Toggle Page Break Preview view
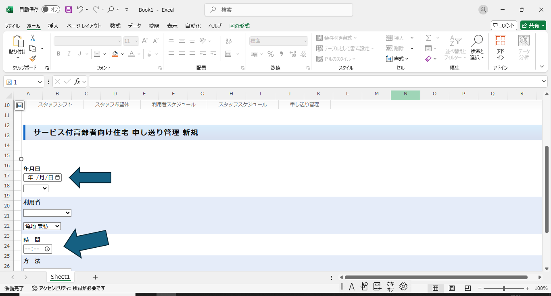 pos(468,288)
